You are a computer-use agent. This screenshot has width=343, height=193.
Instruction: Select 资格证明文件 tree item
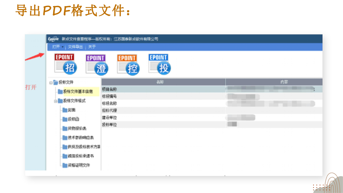[79, 165]
